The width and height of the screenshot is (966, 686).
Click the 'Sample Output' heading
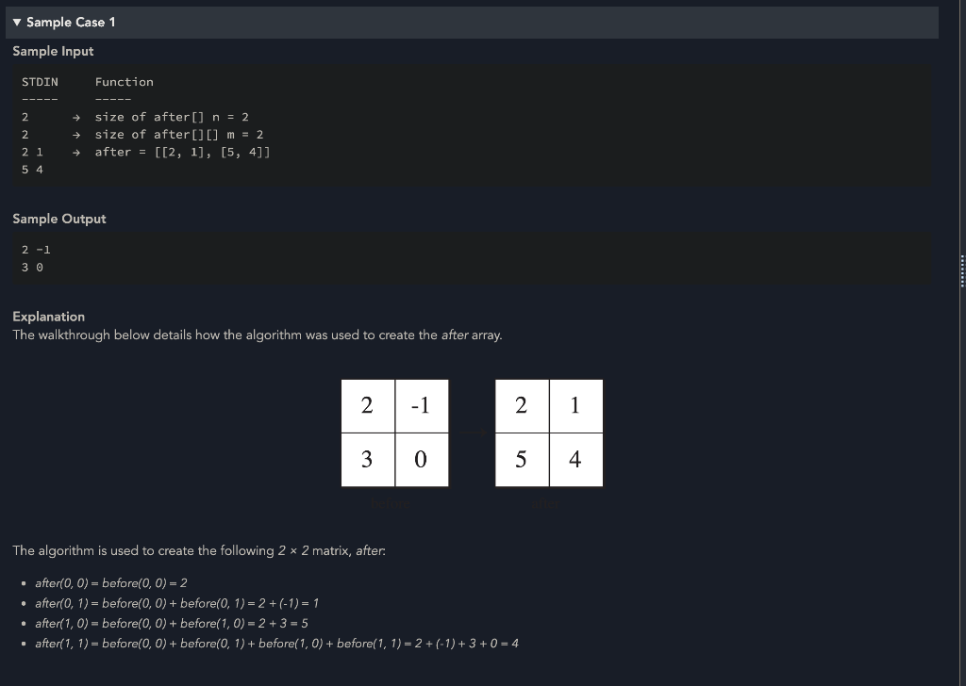pos(59,219)
